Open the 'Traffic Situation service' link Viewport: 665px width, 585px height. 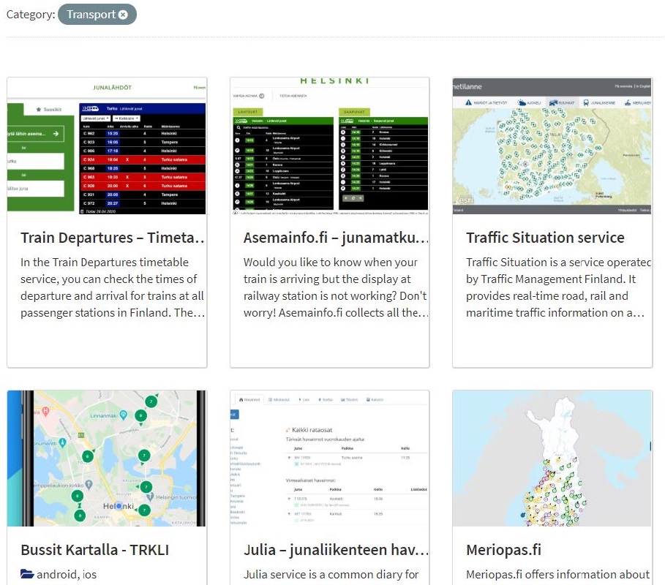click(545, 238)
